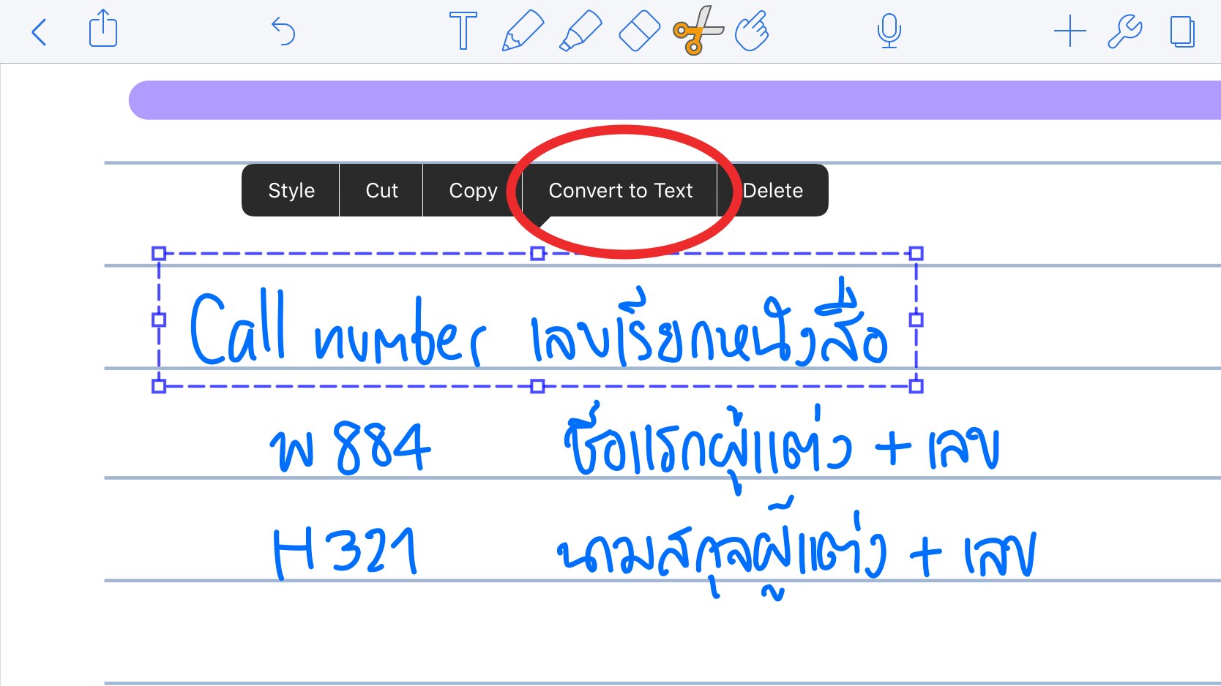Screen dimensions: 1221x686
Task: Open the page view icon
Action: point(1183,31)
